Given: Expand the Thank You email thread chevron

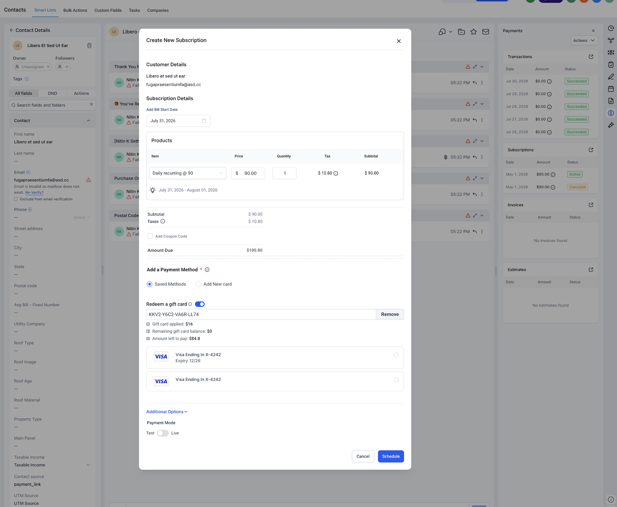Looking at the screenshot, I should point(482,67).
